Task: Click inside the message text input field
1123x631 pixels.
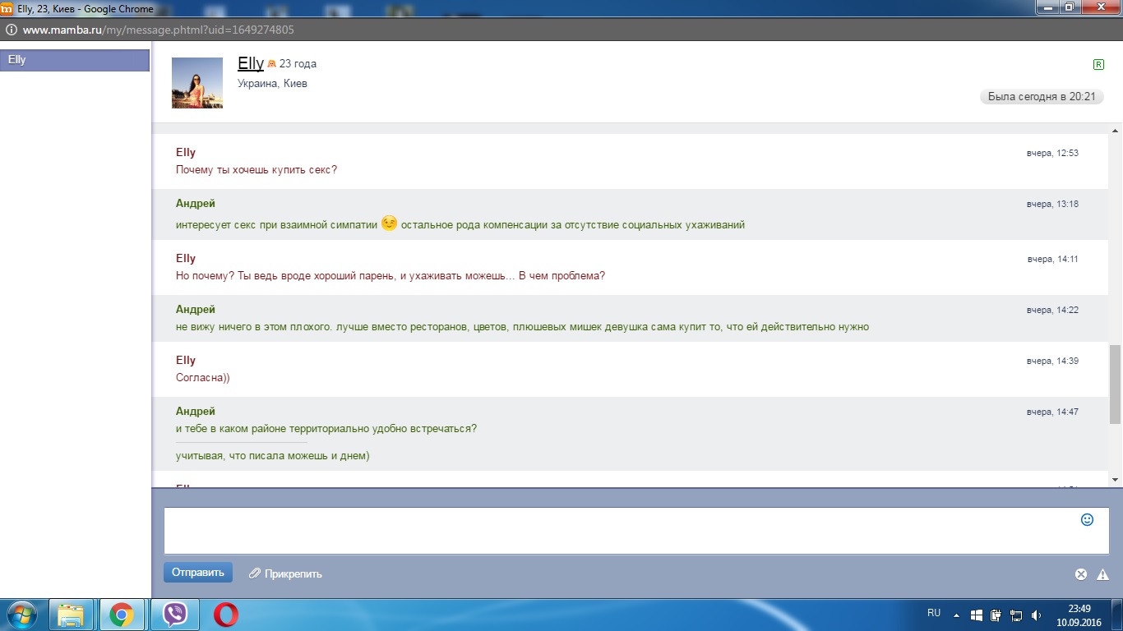Action: tap(636, 531)
